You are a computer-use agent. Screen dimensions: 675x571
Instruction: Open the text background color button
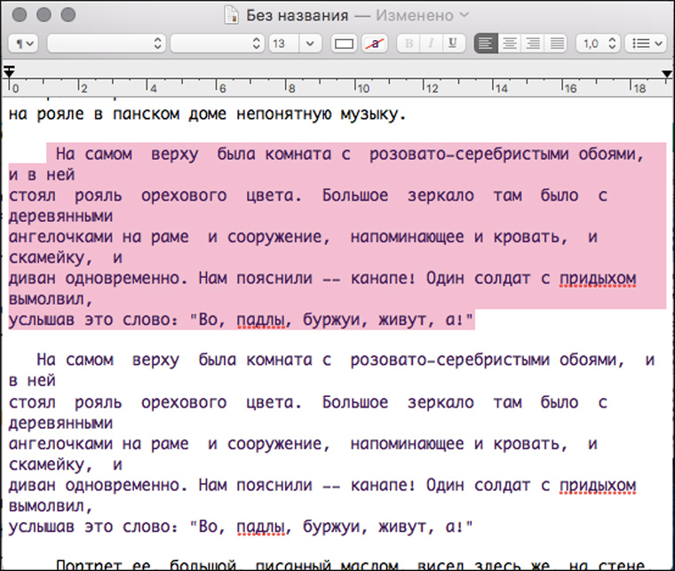point(375,44)
